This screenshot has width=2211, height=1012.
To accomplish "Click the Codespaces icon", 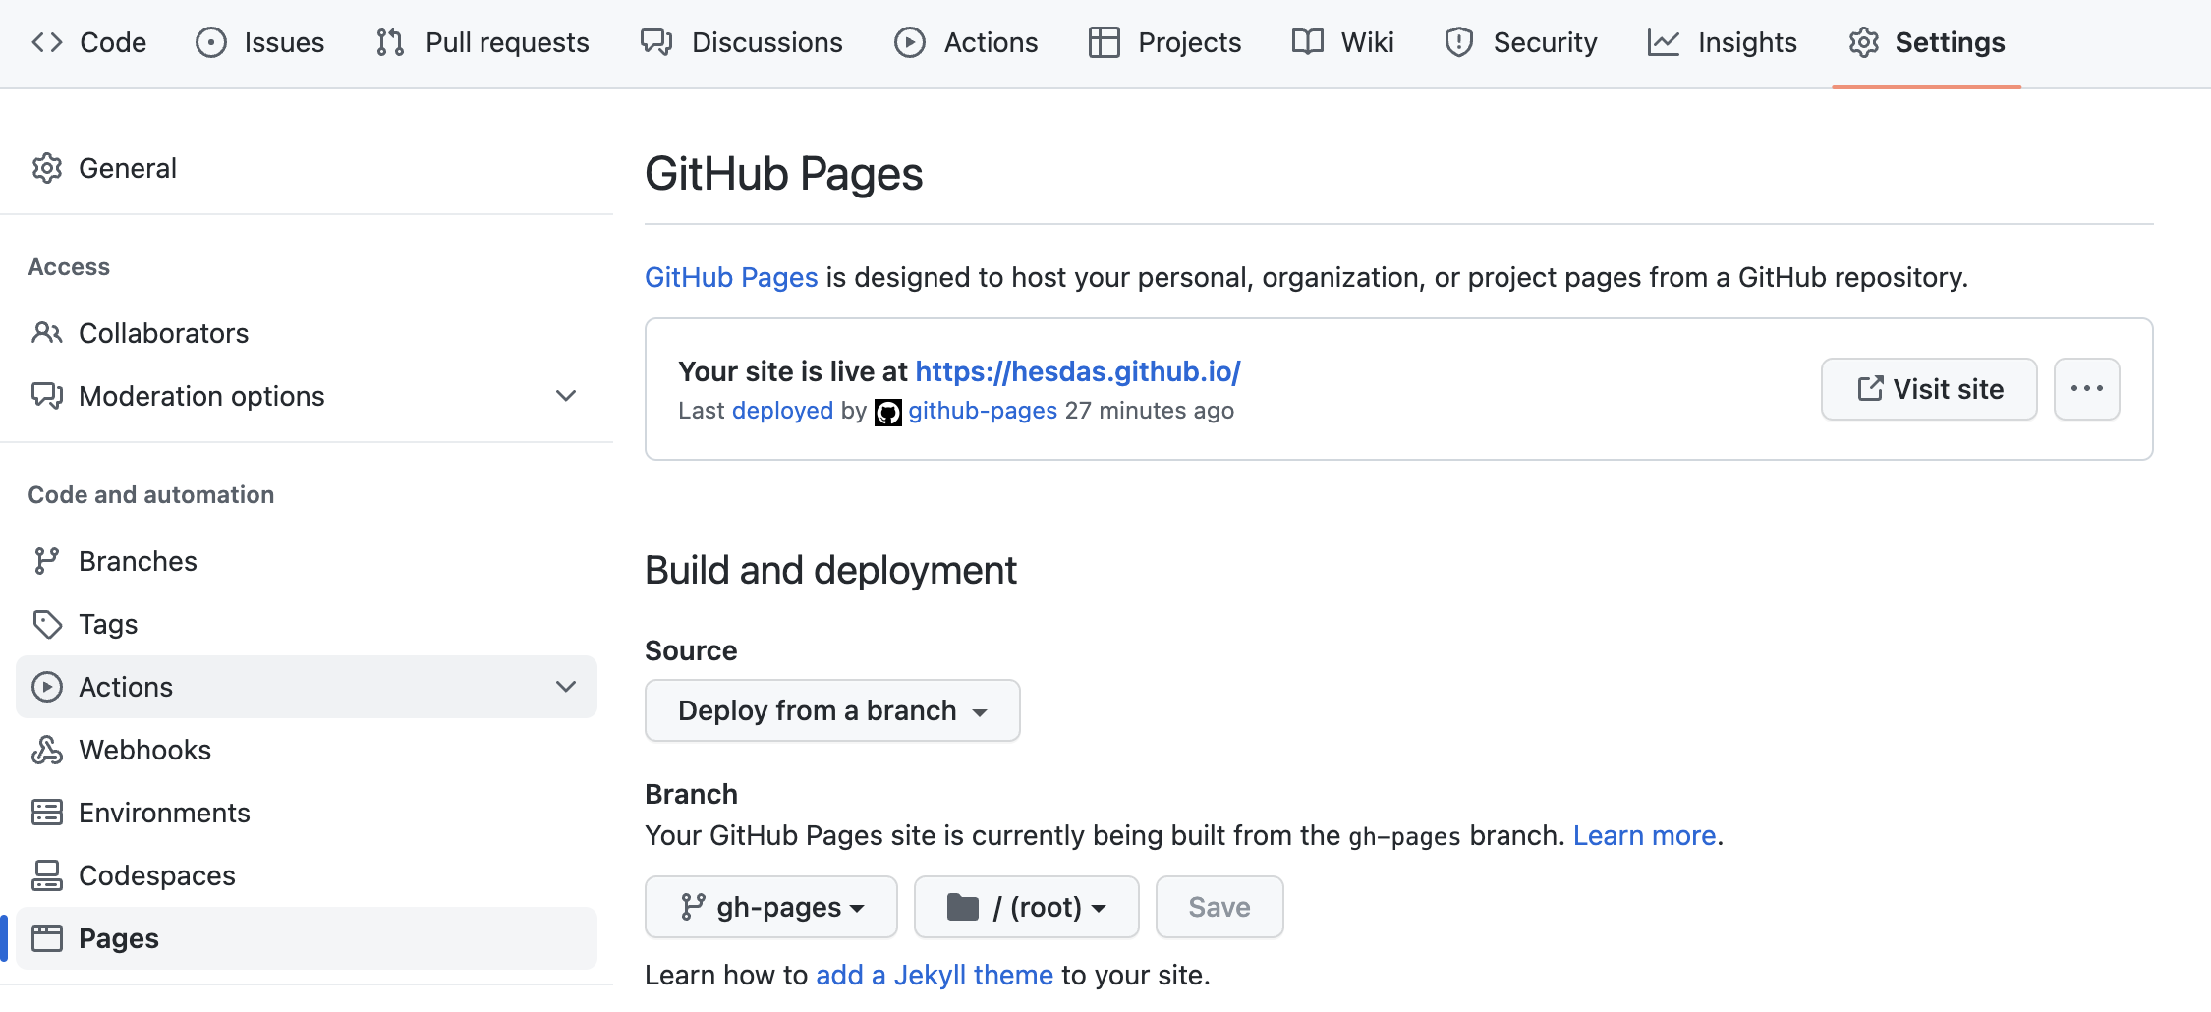I will click(47, 875).
